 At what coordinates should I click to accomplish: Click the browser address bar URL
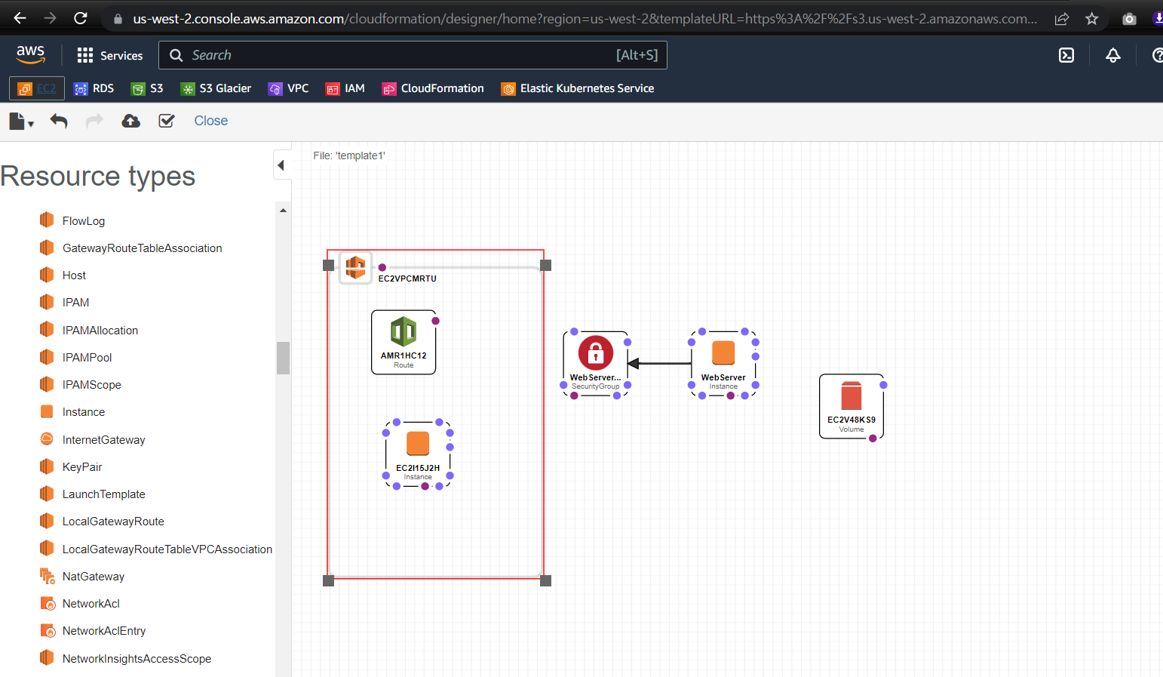click(585, 18)
